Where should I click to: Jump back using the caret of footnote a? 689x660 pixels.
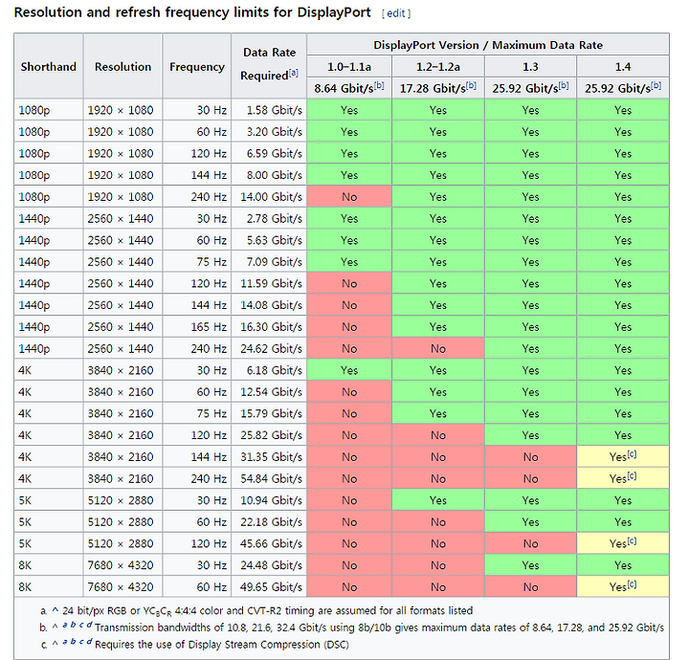coord(55,610)
